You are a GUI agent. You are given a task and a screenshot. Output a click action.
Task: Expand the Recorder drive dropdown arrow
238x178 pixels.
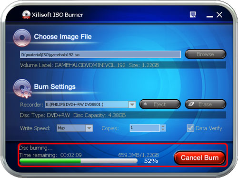(x=132, y=105)
